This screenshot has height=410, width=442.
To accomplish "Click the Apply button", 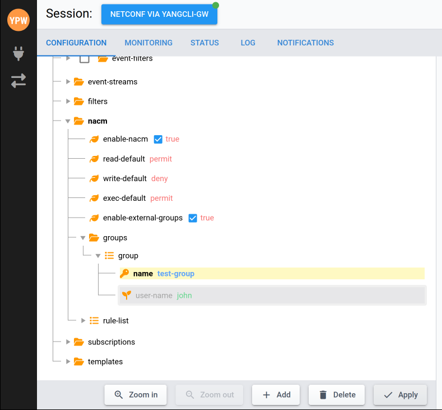I will click(x=400, y=395).
